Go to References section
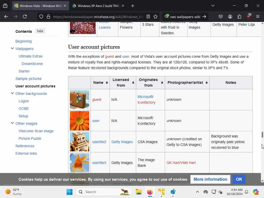The height and width of the screenshot is (198, 264). coord(25,146)
